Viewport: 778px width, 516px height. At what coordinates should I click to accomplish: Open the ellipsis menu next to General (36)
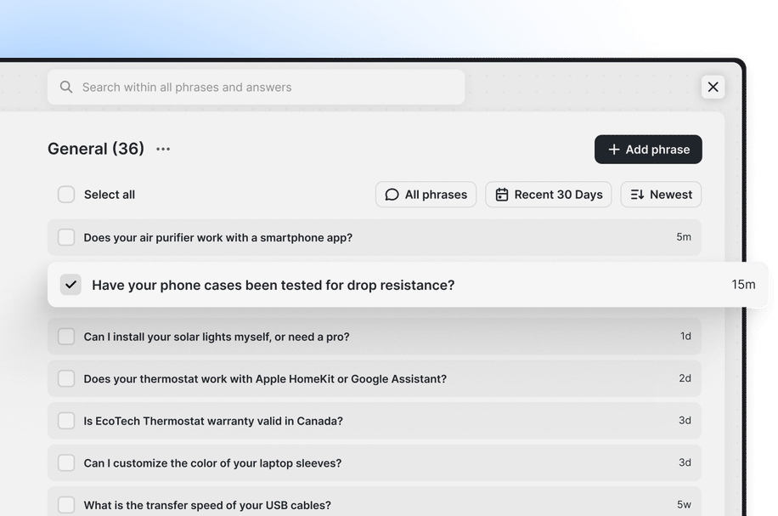tap(162, 149)
